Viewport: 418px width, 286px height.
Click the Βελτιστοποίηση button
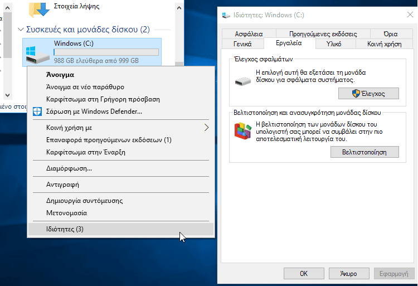coord(364,152)
